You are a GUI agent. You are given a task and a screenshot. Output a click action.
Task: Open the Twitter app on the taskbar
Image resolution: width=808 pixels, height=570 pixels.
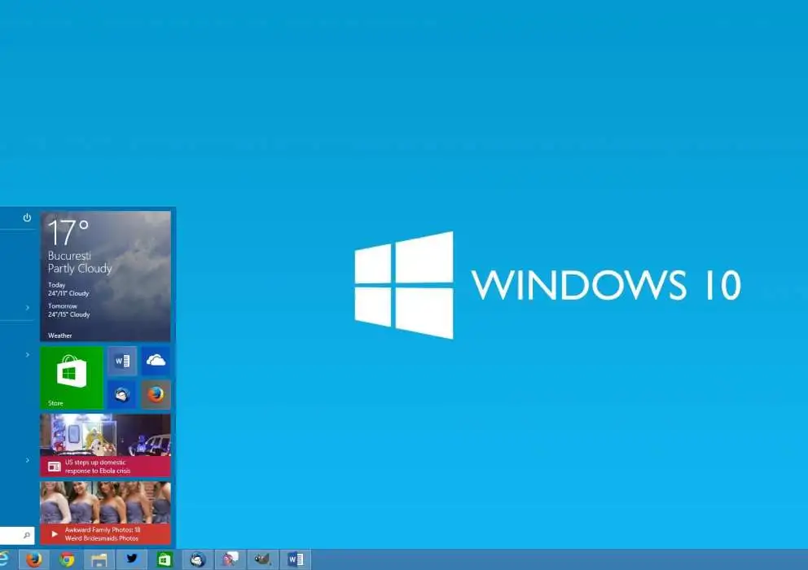pos(132,559)
